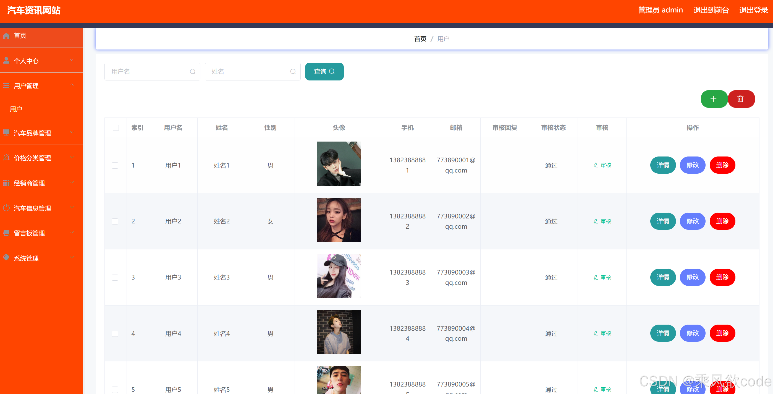The height and width of the screenshot is (394, 773).
Task: Click the 个人中心 person icon
Action: [6, 61]
